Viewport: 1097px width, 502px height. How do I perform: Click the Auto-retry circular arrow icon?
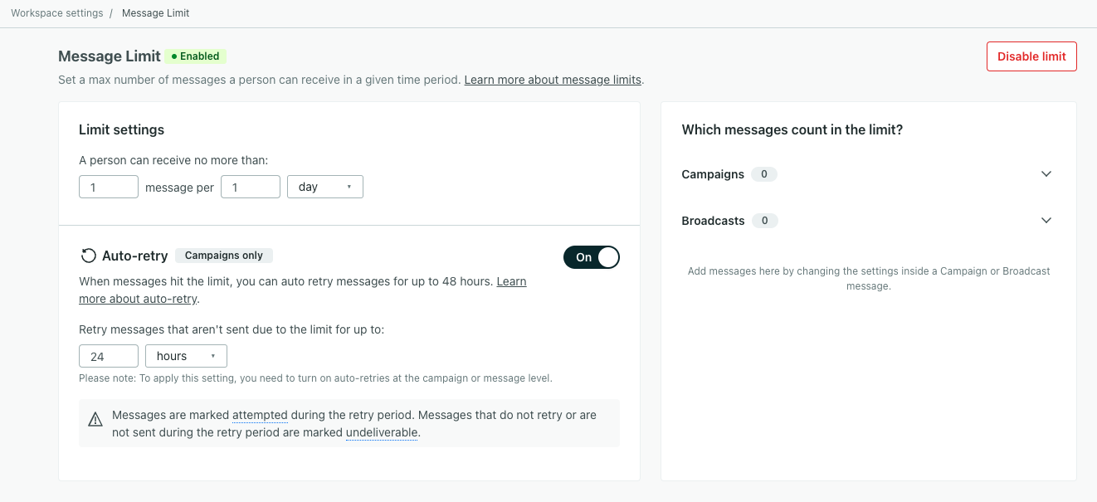(x=88, y=256)
